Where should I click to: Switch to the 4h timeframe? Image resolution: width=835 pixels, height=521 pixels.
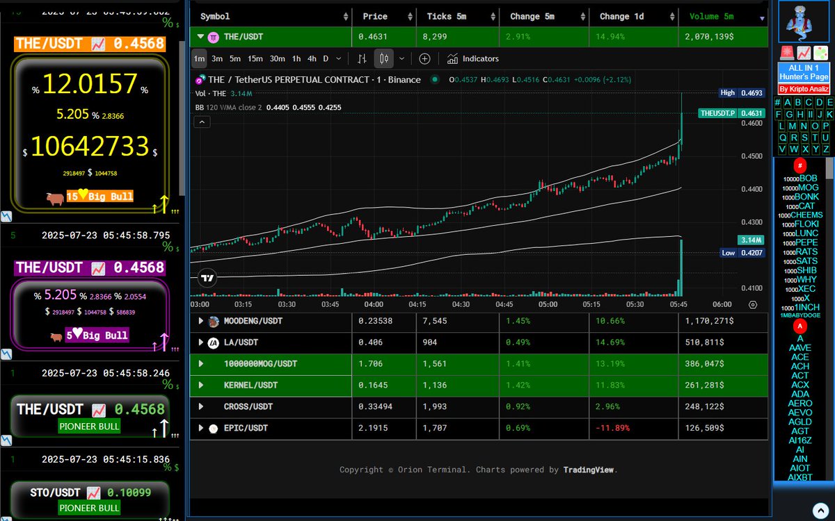(x=312, y=59)
